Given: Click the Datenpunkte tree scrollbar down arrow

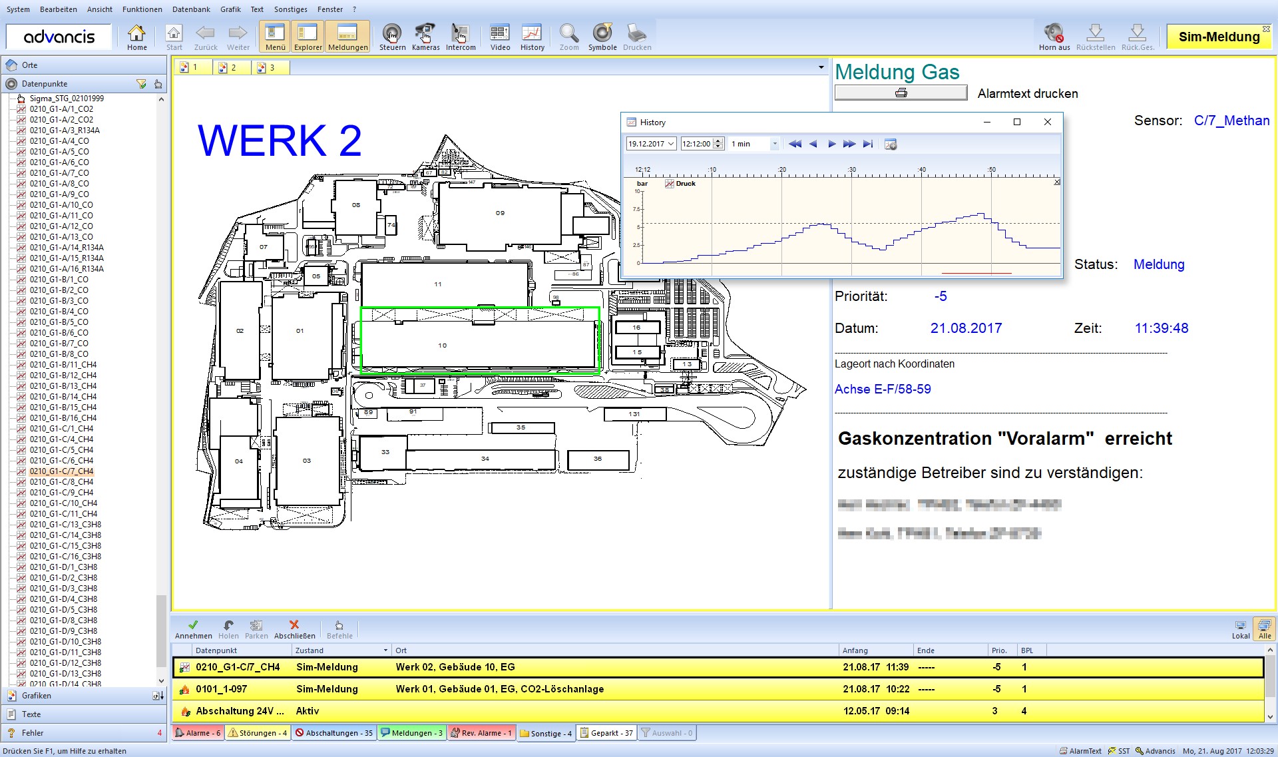Looking at the screenshot, I should click(161, 681).
